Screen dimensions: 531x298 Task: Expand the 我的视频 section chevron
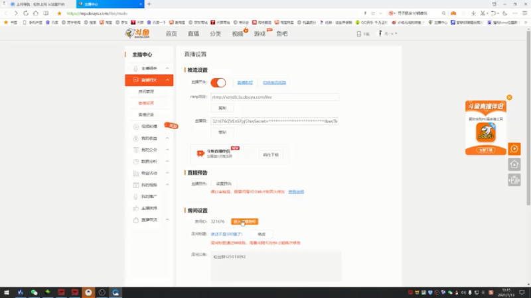pos(167,185)
